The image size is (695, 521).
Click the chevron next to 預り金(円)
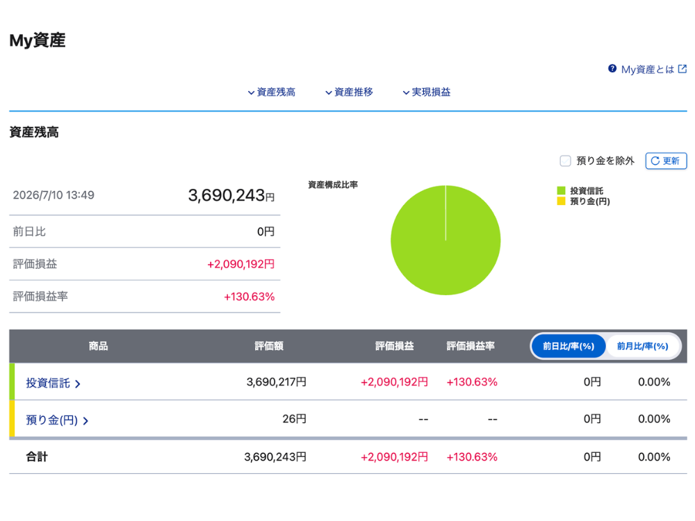(x=85, y=420)
